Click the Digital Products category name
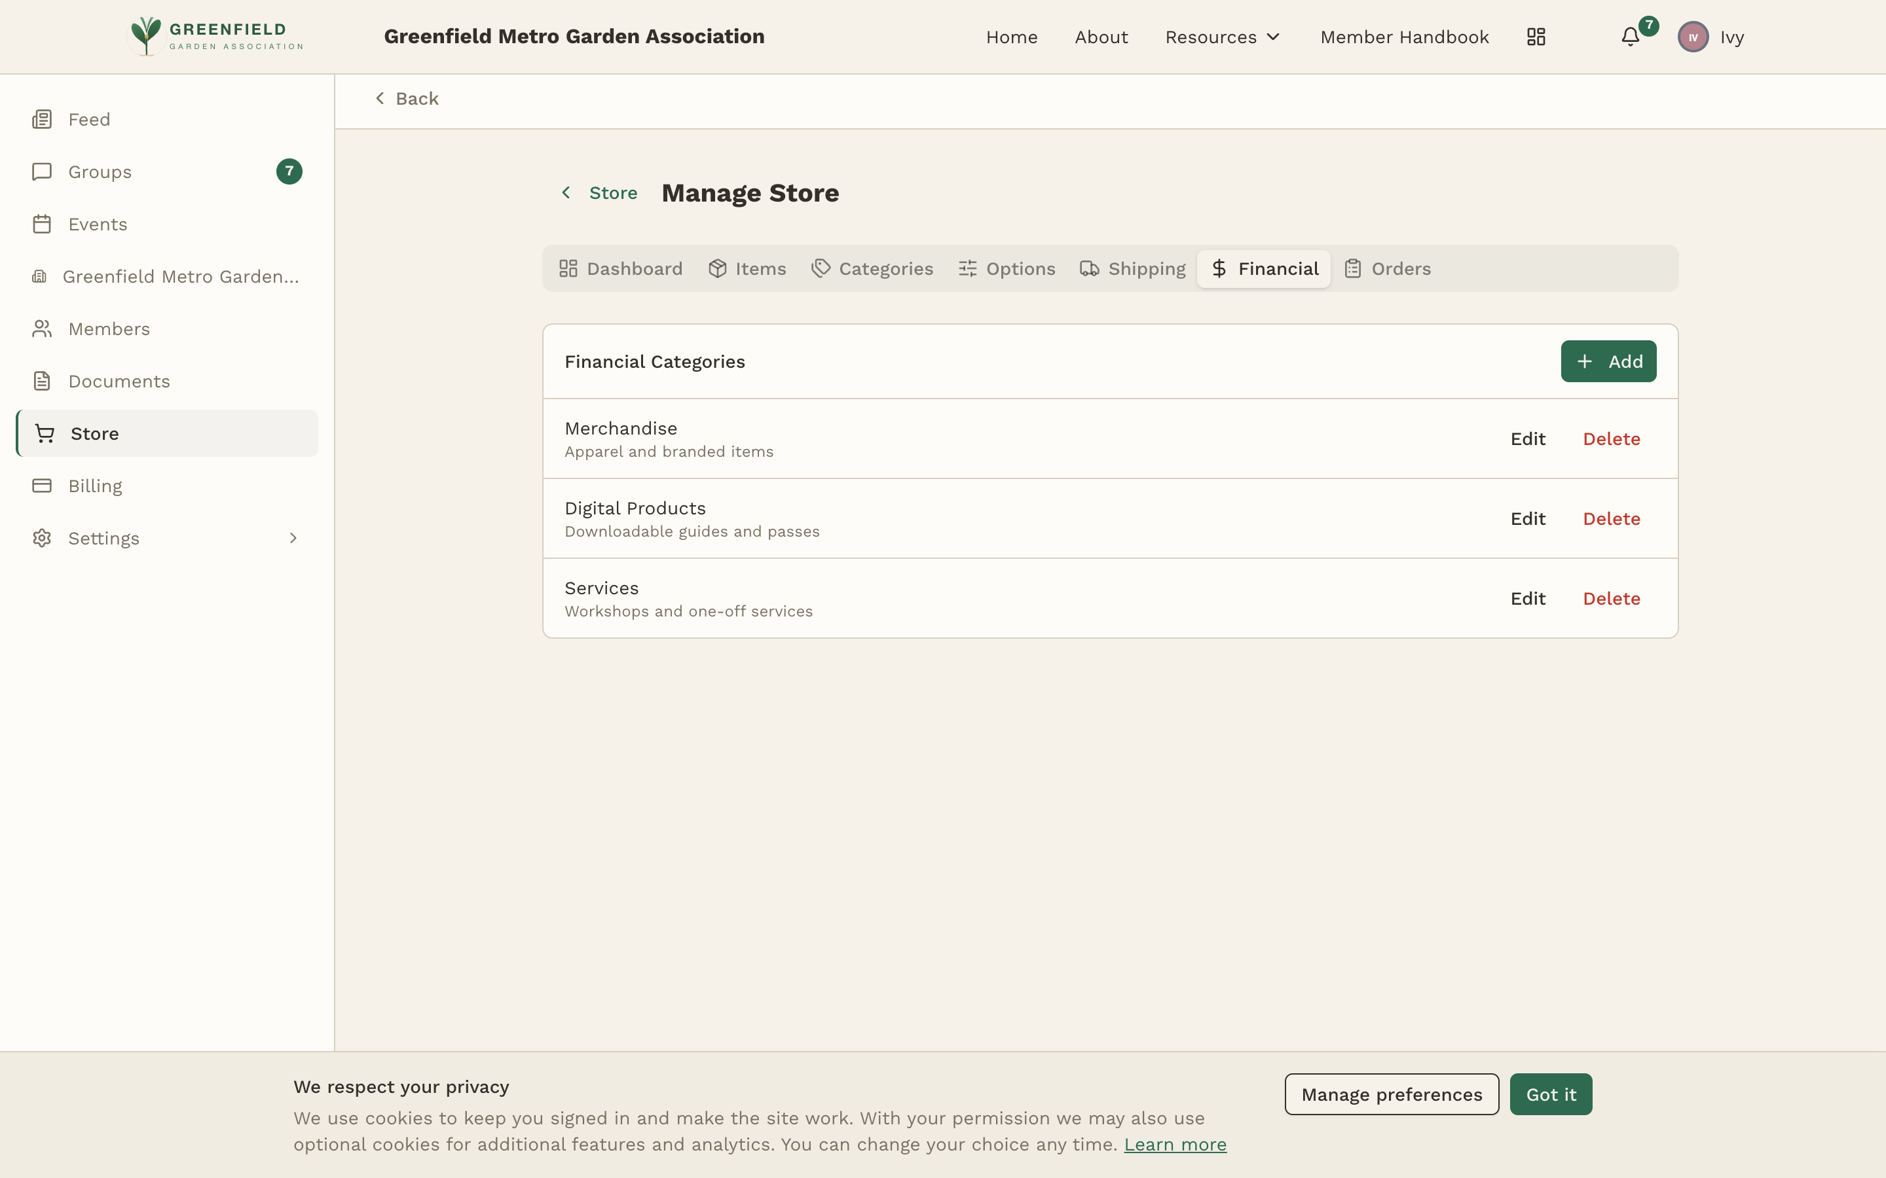The width and height of the screenshot is (1886, 1178). point(635,508)
